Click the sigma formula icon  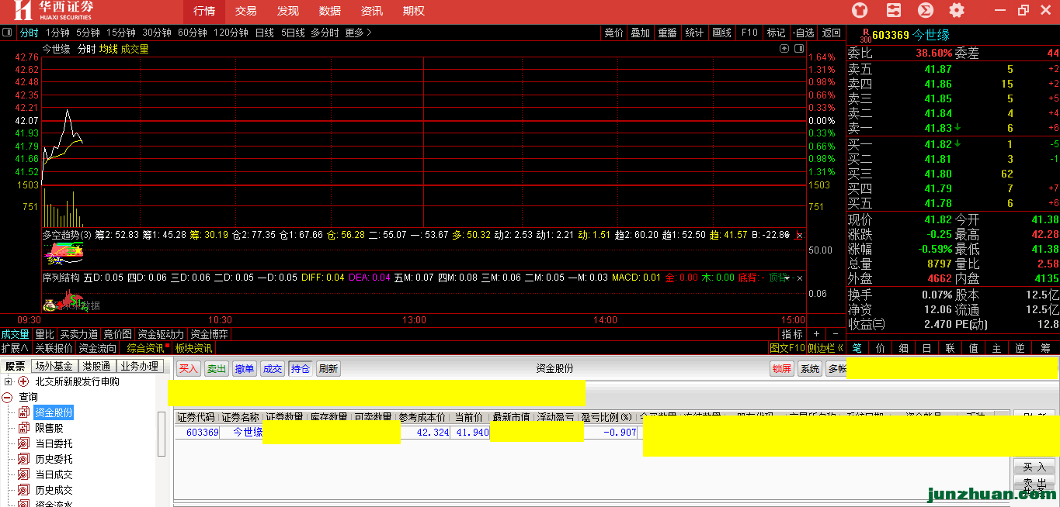tap(926, 10)
